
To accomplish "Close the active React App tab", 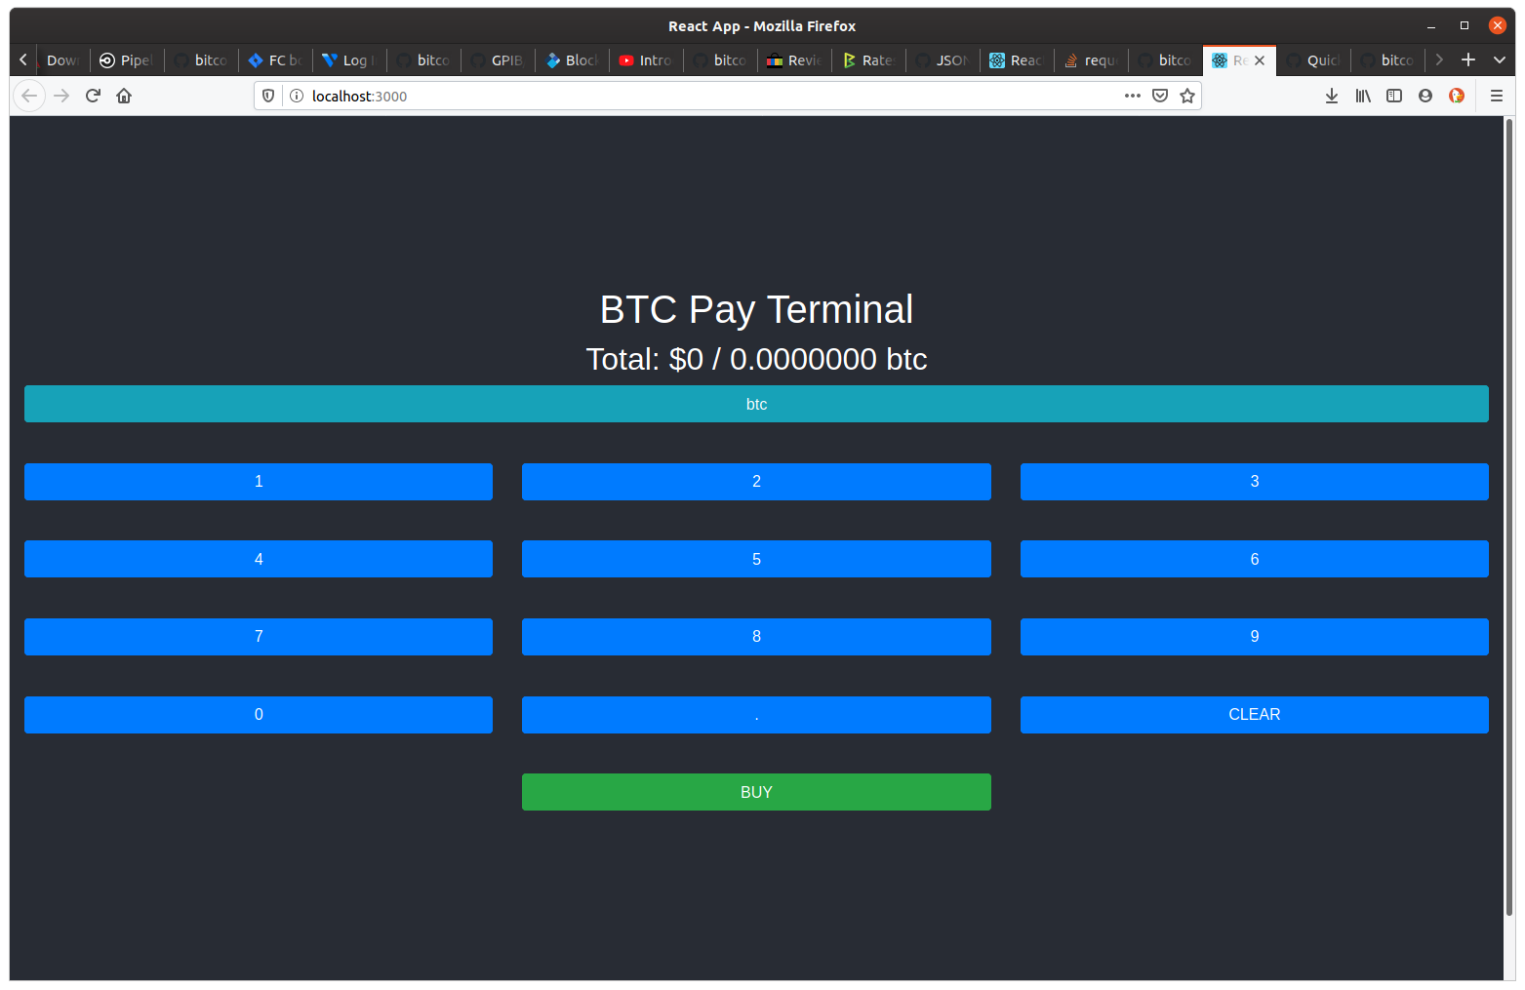I will [x=1260, y=60].
